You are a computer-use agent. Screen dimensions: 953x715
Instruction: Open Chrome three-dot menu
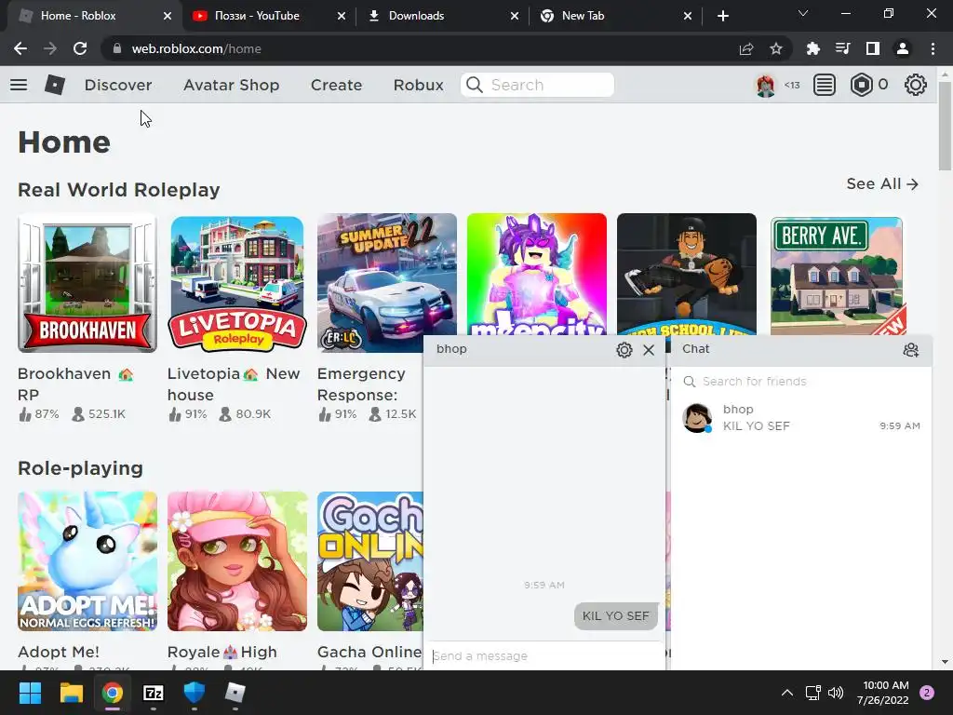[x=933, y=48]
